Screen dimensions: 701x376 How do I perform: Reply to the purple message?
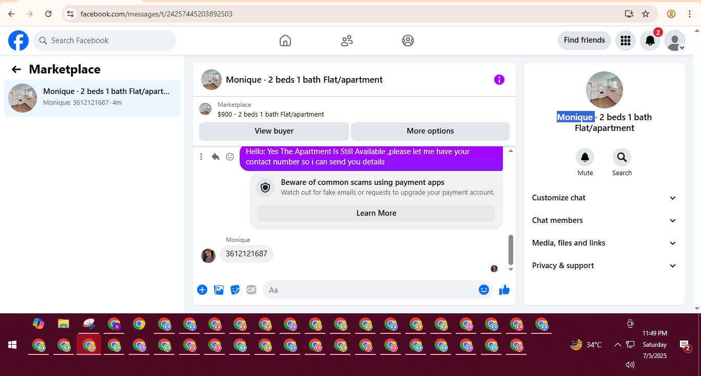click(216, 157)
